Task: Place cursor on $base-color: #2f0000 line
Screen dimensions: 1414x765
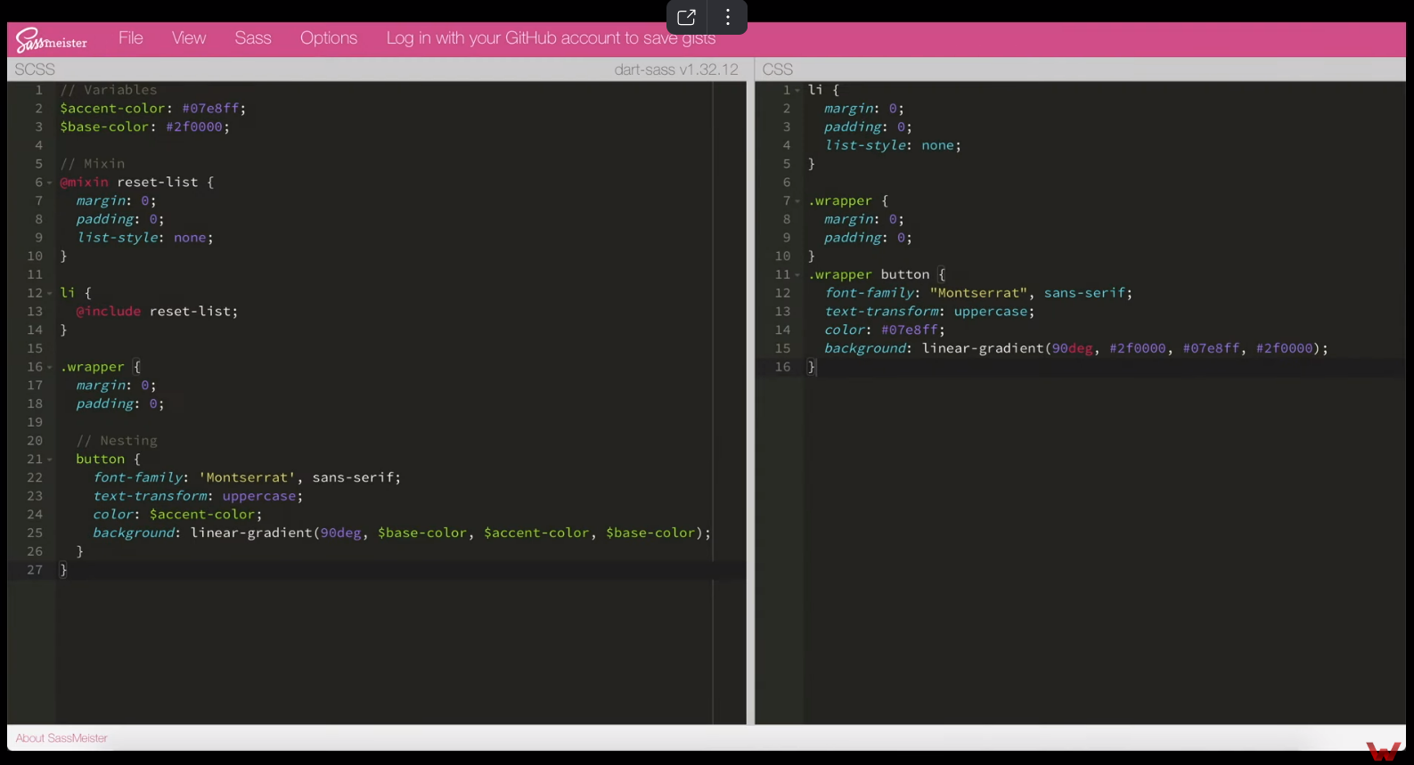Action: pos(144,127)
